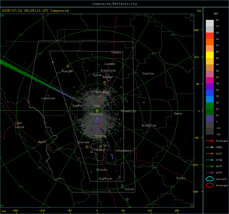The width and height of the screenshot is (229, 214).
Task: Click the Olds city label
Action: (97, 106)
